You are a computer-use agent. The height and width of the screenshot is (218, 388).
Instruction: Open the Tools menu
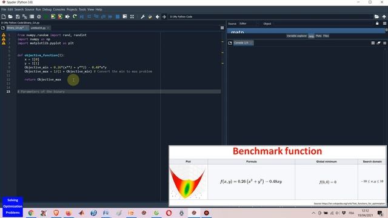[82, 10]
